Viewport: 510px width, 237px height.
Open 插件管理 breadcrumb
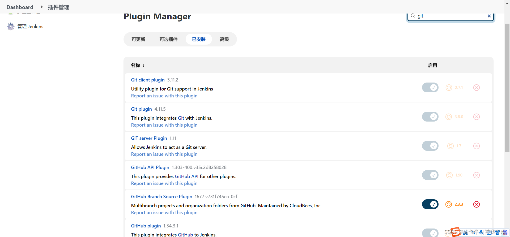(58, 7)
